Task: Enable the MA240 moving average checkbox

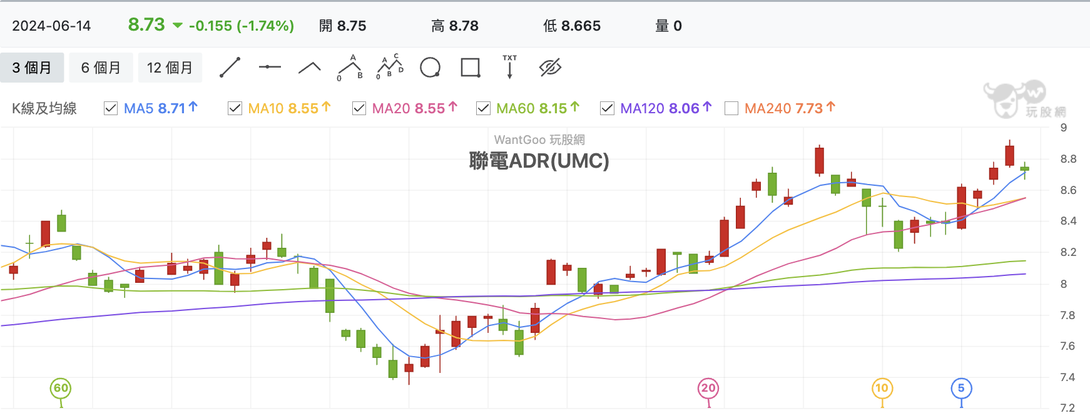Action: [x=731, y=108]
